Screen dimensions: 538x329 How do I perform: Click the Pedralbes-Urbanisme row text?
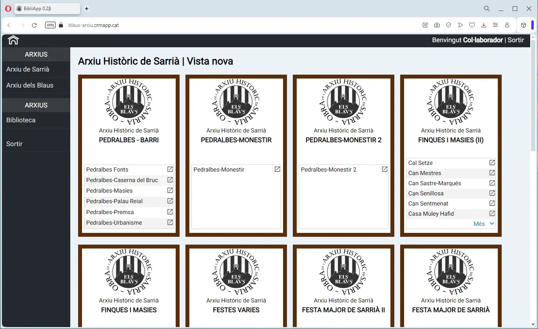tap(114, 223)
